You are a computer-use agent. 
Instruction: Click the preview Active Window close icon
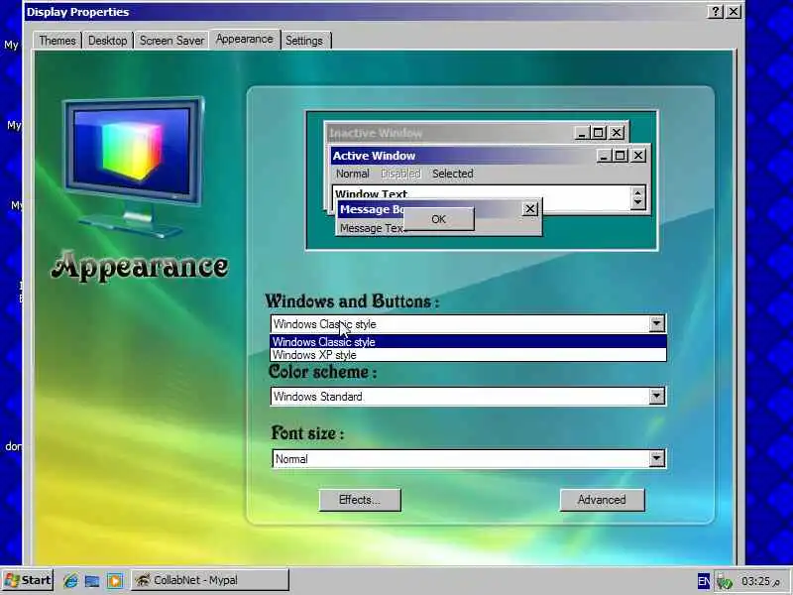tap(638, 156)
